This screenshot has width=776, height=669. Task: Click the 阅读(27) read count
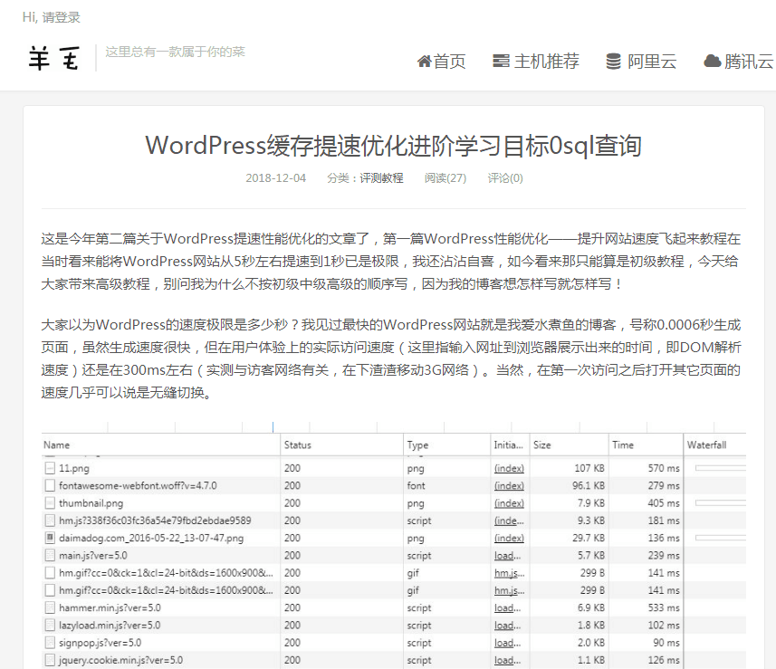(445, 178)
